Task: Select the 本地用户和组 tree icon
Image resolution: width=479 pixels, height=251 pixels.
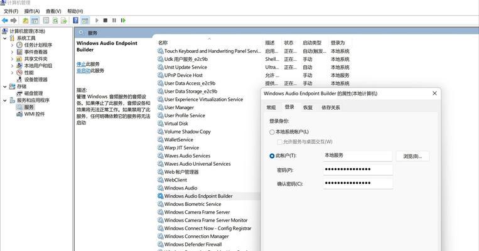Action: pos(19,66)
